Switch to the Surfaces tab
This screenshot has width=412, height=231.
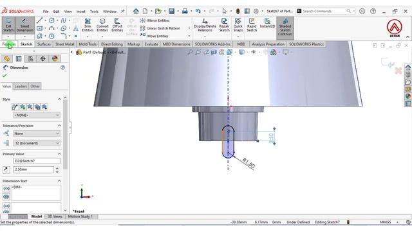(x=44, y=44)
